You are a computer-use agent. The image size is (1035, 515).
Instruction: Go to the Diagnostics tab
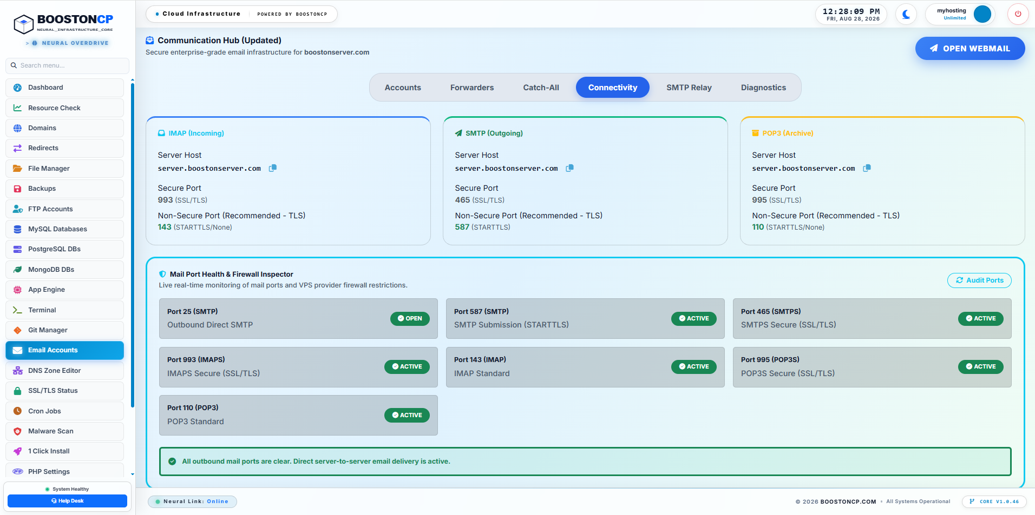(763, 88)
